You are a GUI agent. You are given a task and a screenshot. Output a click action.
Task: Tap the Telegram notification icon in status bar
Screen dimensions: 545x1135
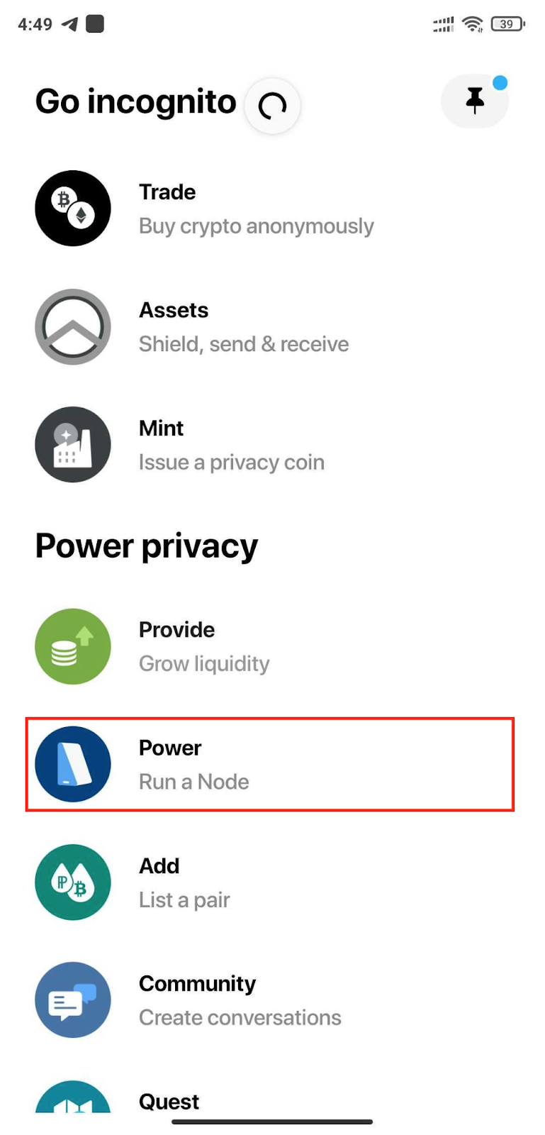(x=69, y=24)
